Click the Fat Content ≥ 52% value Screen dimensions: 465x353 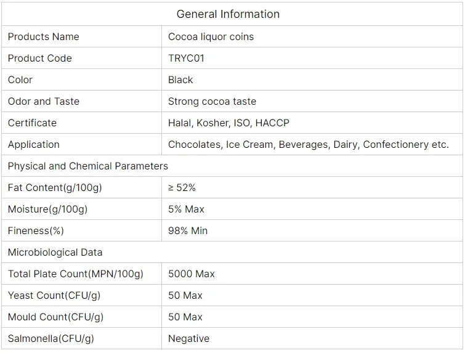182,188
